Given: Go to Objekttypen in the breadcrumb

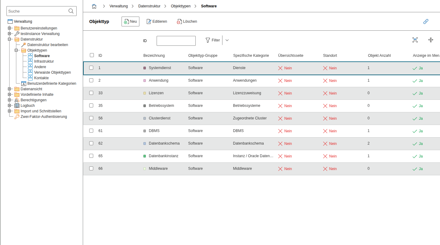Looking at the screenshot, I should tap(181, 6).
